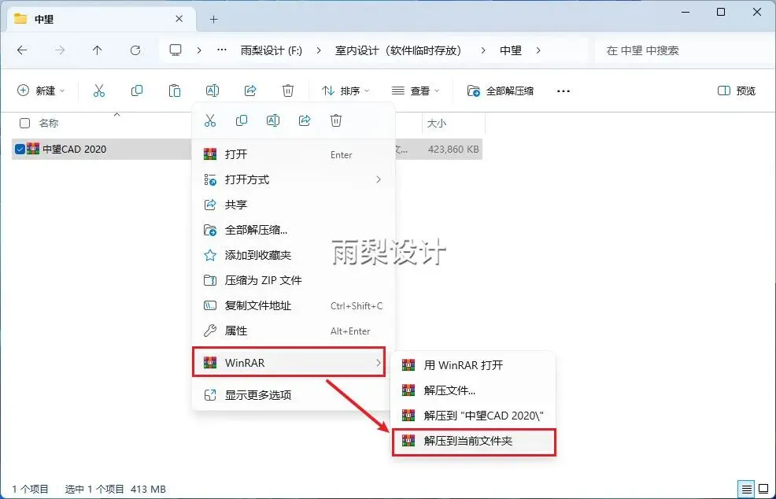Choose 共享 from the context menu

[x=293, y=205]
